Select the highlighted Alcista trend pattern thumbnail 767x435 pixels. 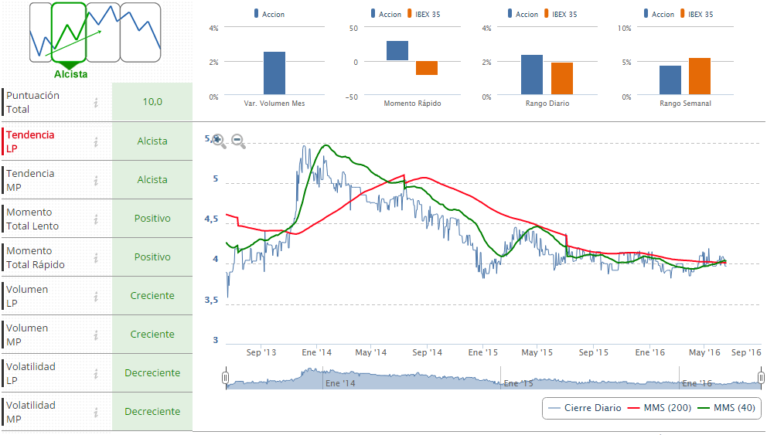pyautogui.click(x=69, y=32)
